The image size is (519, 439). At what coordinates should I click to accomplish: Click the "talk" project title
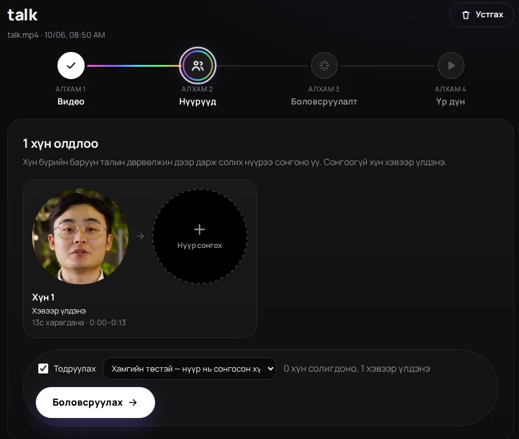coord(22,15)
